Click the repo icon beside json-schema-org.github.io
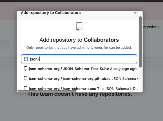Viewport: 163px width, 121px height. [26, 78]
